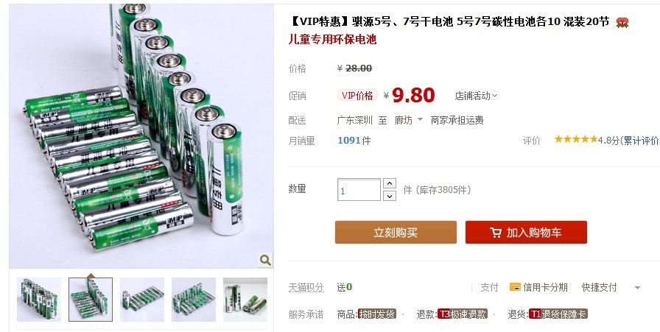Click the T3 fast refund badge

pyautogui.click(x=462, y=314)
